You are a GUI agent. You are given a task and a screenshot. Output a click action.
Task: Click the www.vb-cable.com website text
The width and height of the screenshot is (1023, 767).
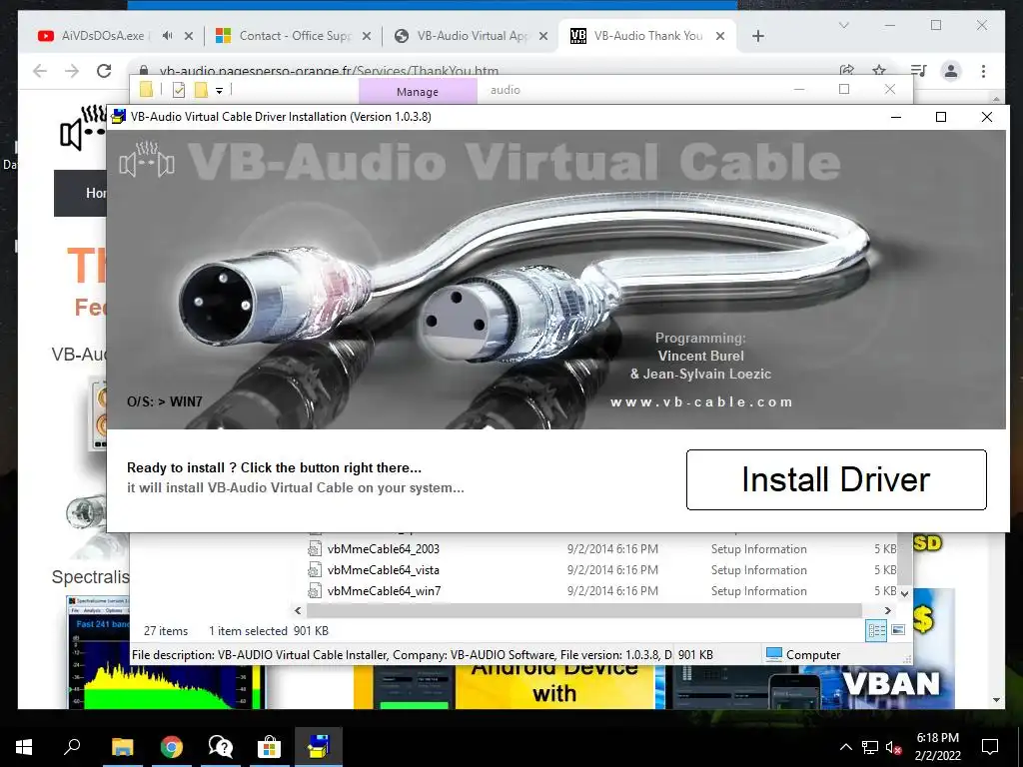[701, 401]
